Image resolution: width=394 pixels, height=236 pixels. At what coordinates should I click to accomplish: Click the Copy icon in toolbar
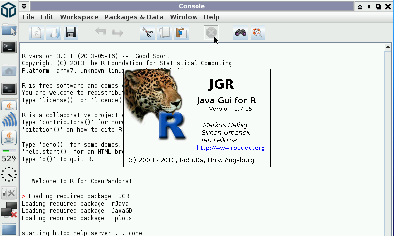[x=164, y=32]
